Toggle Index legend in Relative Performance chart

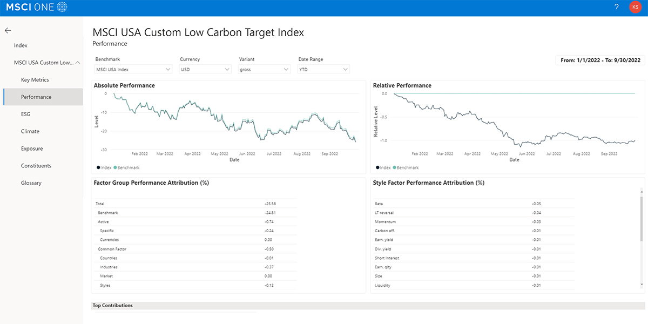[x=382, y=168]
